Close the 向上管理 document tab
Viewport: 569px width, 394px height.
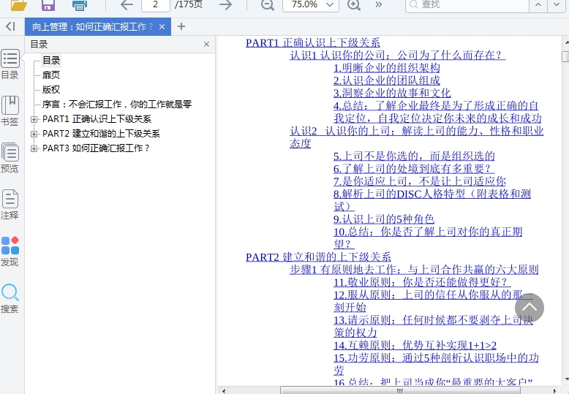click(162, 27)
